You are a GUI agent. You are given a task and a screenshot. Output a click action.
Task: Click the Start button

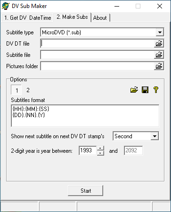(86, 190)
